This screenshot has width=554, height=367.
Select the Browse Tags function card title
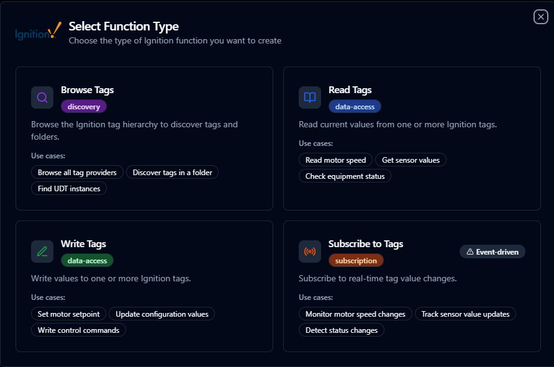click(x=87, y=90)
